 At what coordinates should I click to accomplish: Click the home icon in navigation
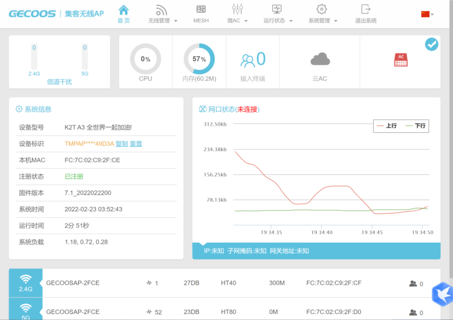coord(123,10)
